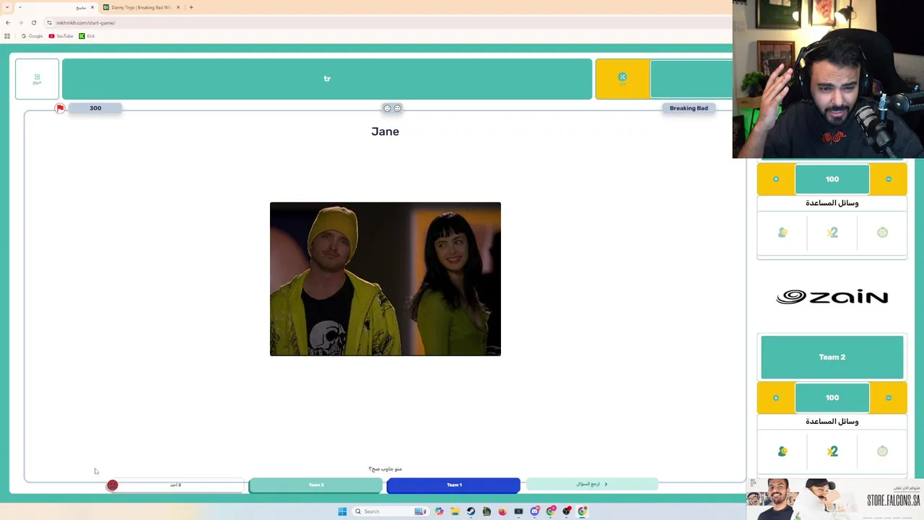Image resolution: width=924 pixels, height=520 pixels.
Task: Click the mkhmkh.com address bar
Action: pyautogui.click(x=390, y=22)
